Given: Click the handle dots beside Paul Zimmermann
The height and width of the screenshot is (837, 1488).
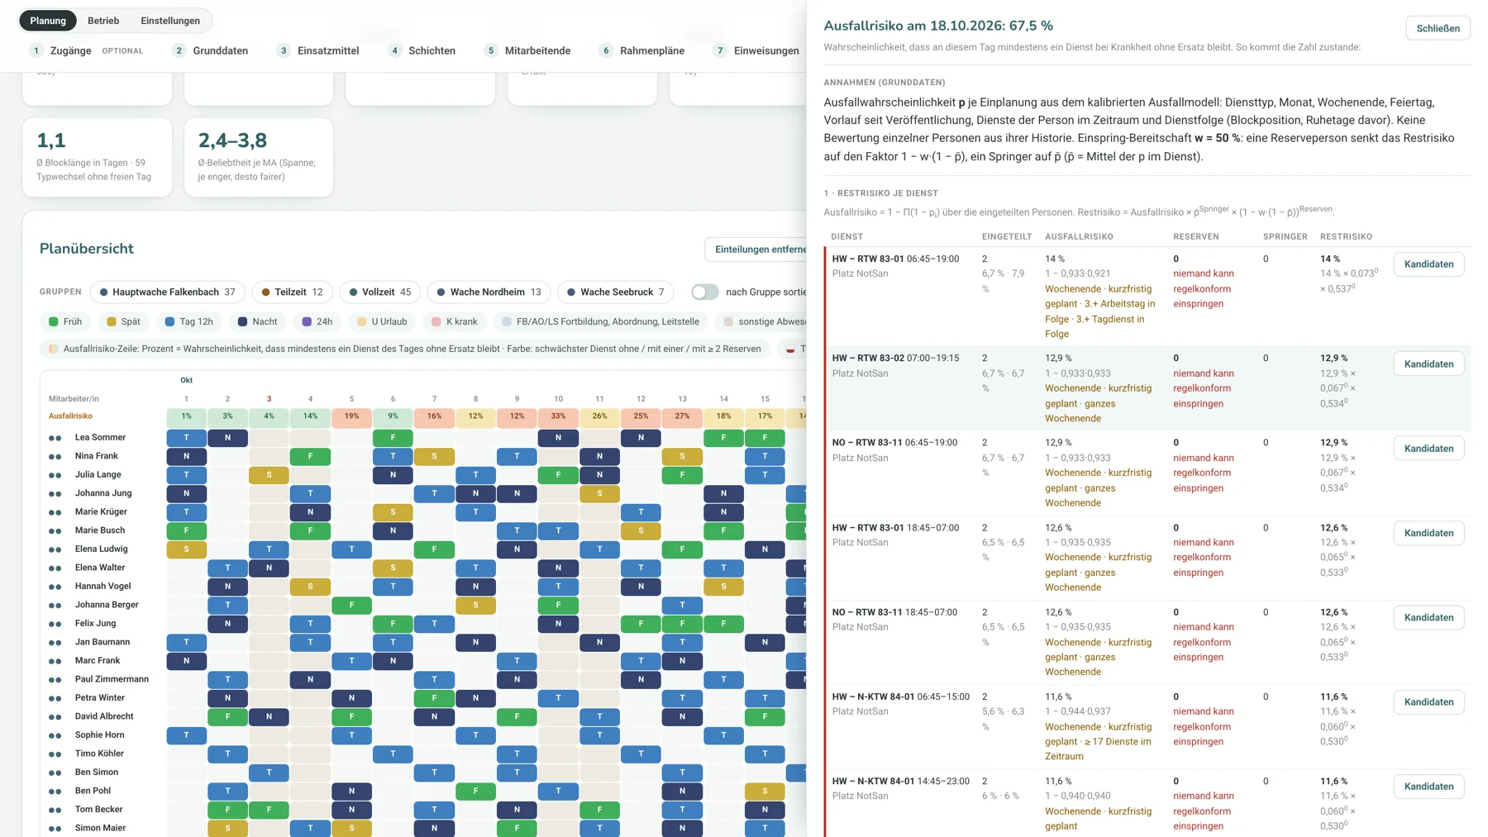Looking at the screenshot, I should click(55, 679).
